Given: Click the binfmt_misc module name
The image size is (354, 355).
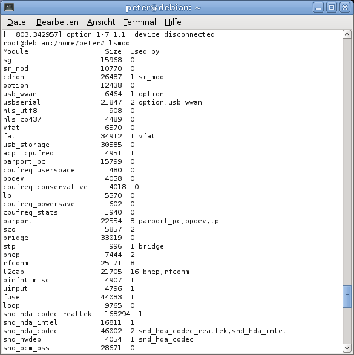Looking at the screenshot, I should 26,280.
